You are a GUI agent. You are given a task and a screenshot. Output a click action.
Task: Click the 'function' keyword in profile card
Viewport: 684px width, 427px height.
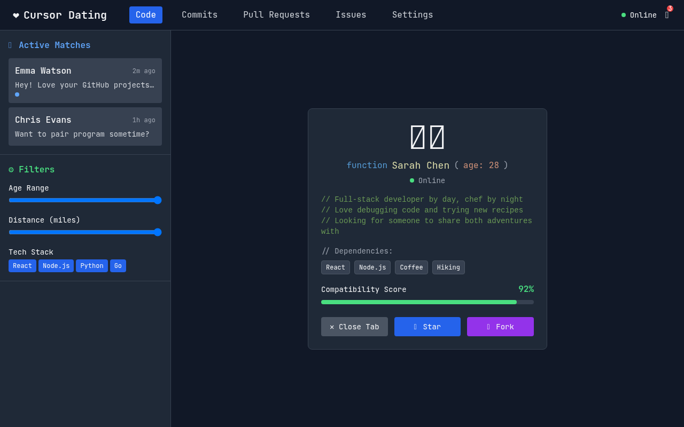pyautogui.click(x=367, y=165)
